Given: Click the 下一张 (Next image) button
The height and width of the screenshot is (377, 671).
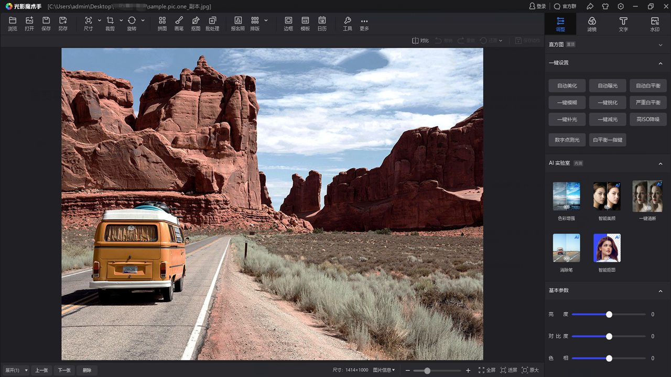Looking at the screenshot, I should [64, 370].
